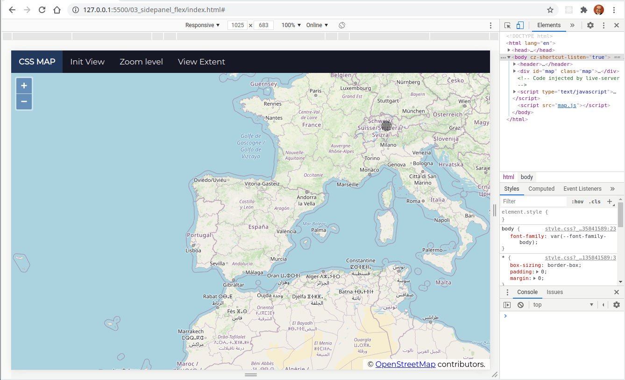This screenshot has width=625, height=380.
Task: Click the map zoom out minus button
Action: click(x=24, y=101)
